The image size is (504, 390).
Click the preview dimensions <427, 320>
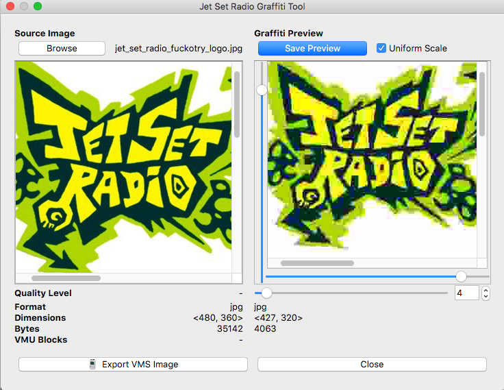(278, 318)
